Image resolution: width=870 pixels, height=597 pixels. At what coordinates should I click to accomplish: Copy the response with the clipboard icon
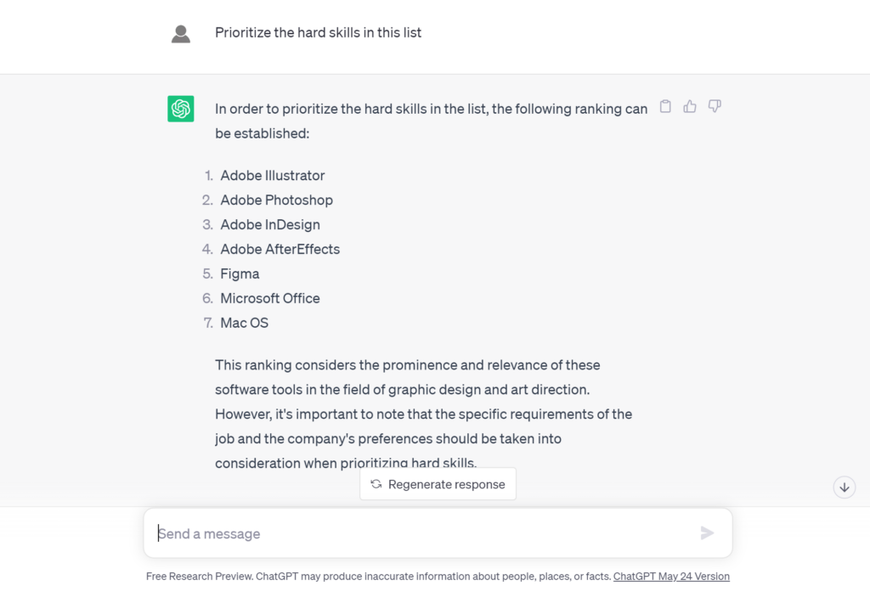click(x=665, y=106)
